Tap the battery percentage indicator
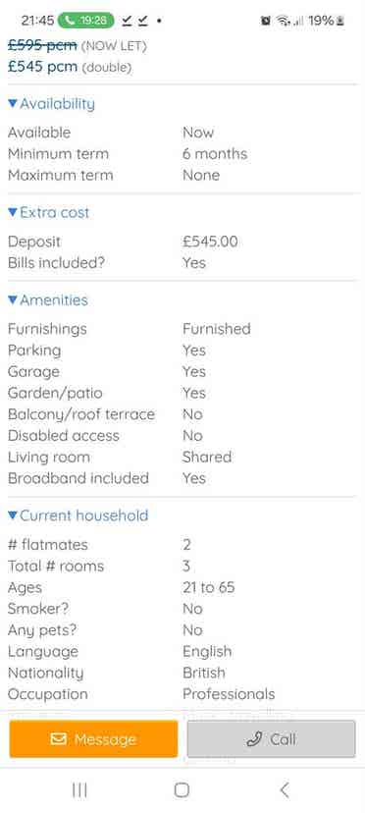365x813 pixels. (327, 21)
